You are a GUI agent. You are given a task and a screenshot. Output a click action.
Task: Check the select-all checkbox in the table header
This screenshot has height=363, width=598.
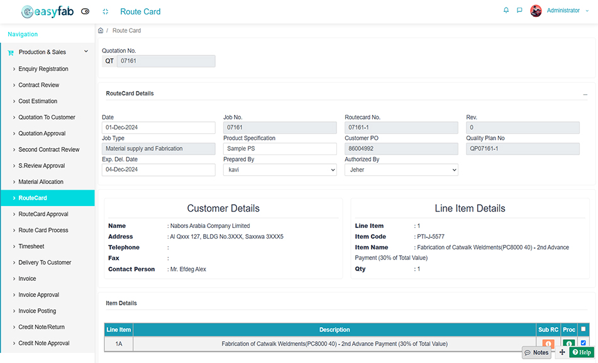(x=583, y=329)
